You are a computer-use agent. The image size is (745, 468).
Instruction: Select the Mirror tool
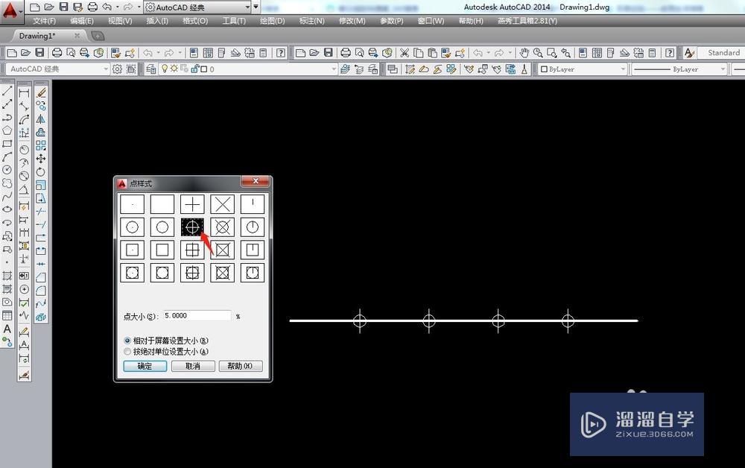(41, 119)
